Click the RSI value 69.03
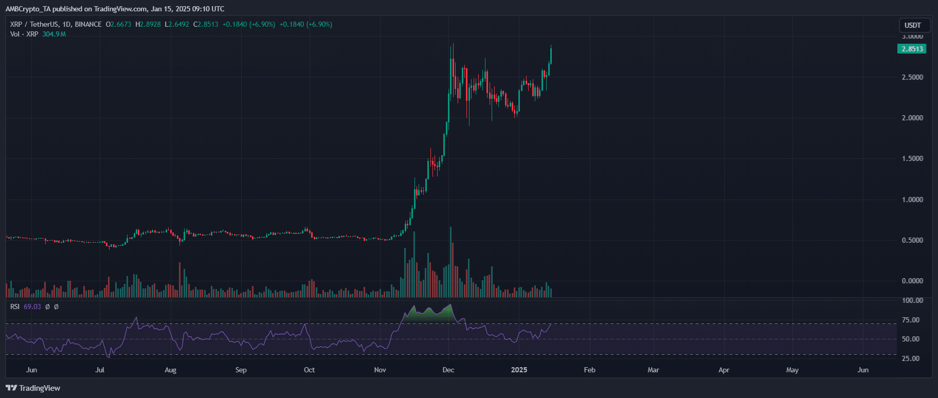This screenshot has width=938, height=398. (x=32, y=307)
